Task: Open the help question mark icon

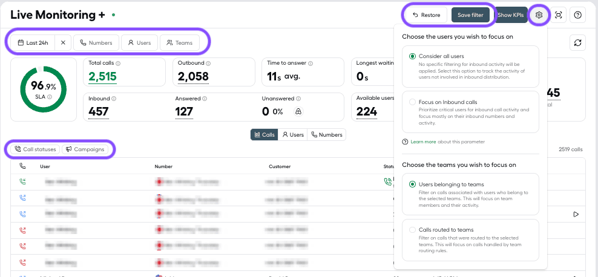Action: [x=578, y=15]
